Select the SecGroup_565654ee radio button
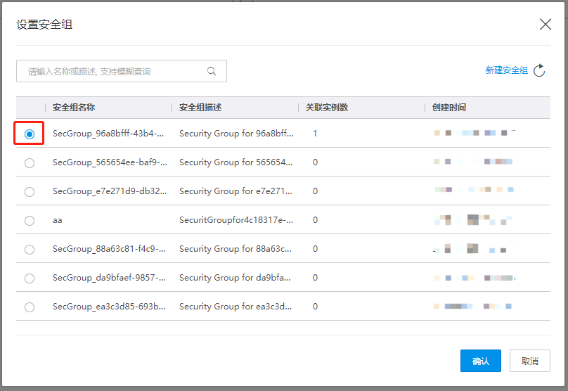Screen dimensions: 568x391 (x=30, y=162)
